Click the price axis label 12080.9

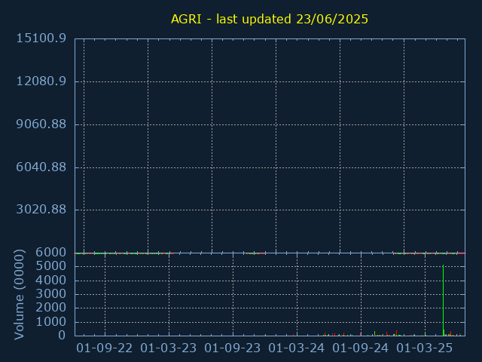click(41, 81)
